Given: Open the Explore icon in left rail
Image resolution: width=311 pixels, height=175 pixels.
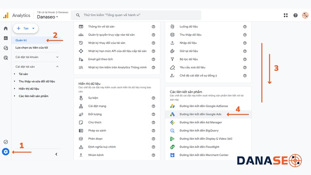Looking at the screenshot, I should (6, 48).
